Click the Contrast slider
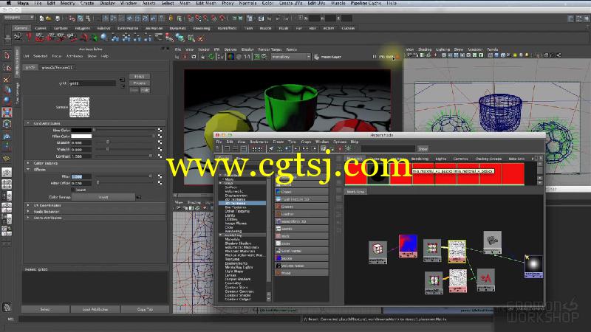Screen dimensions: 591x332 point(123,156)
